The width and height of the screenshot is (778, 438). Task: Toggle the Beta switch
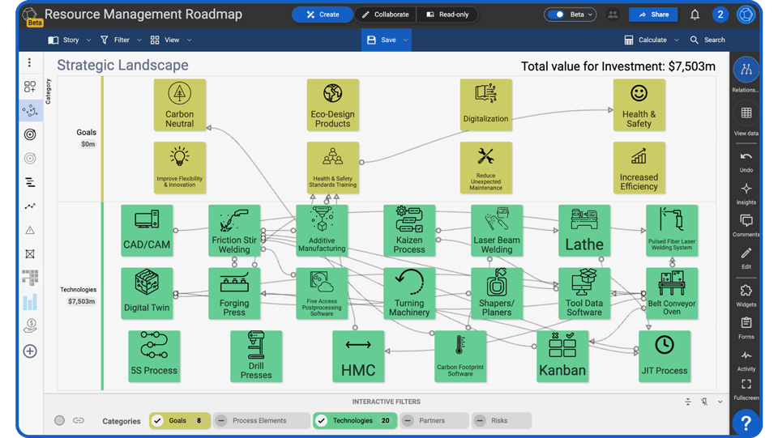pos(557,15)
